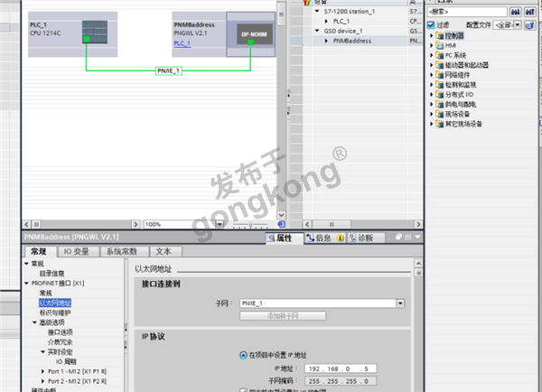Select the PLC_1 CPU 1214C device icon
Viewport: 542px width, 392px height.
(95, 32)
